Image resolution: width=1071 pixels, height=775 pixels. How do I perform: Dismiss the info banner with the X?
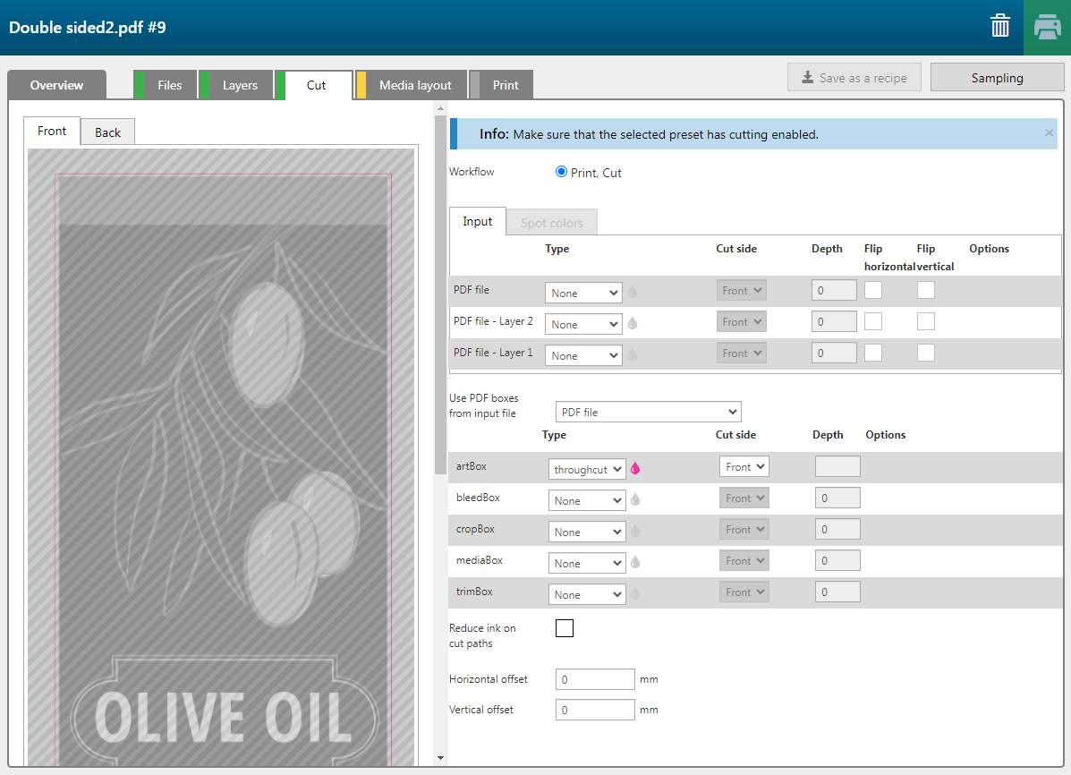click(x=1049, y=133)
